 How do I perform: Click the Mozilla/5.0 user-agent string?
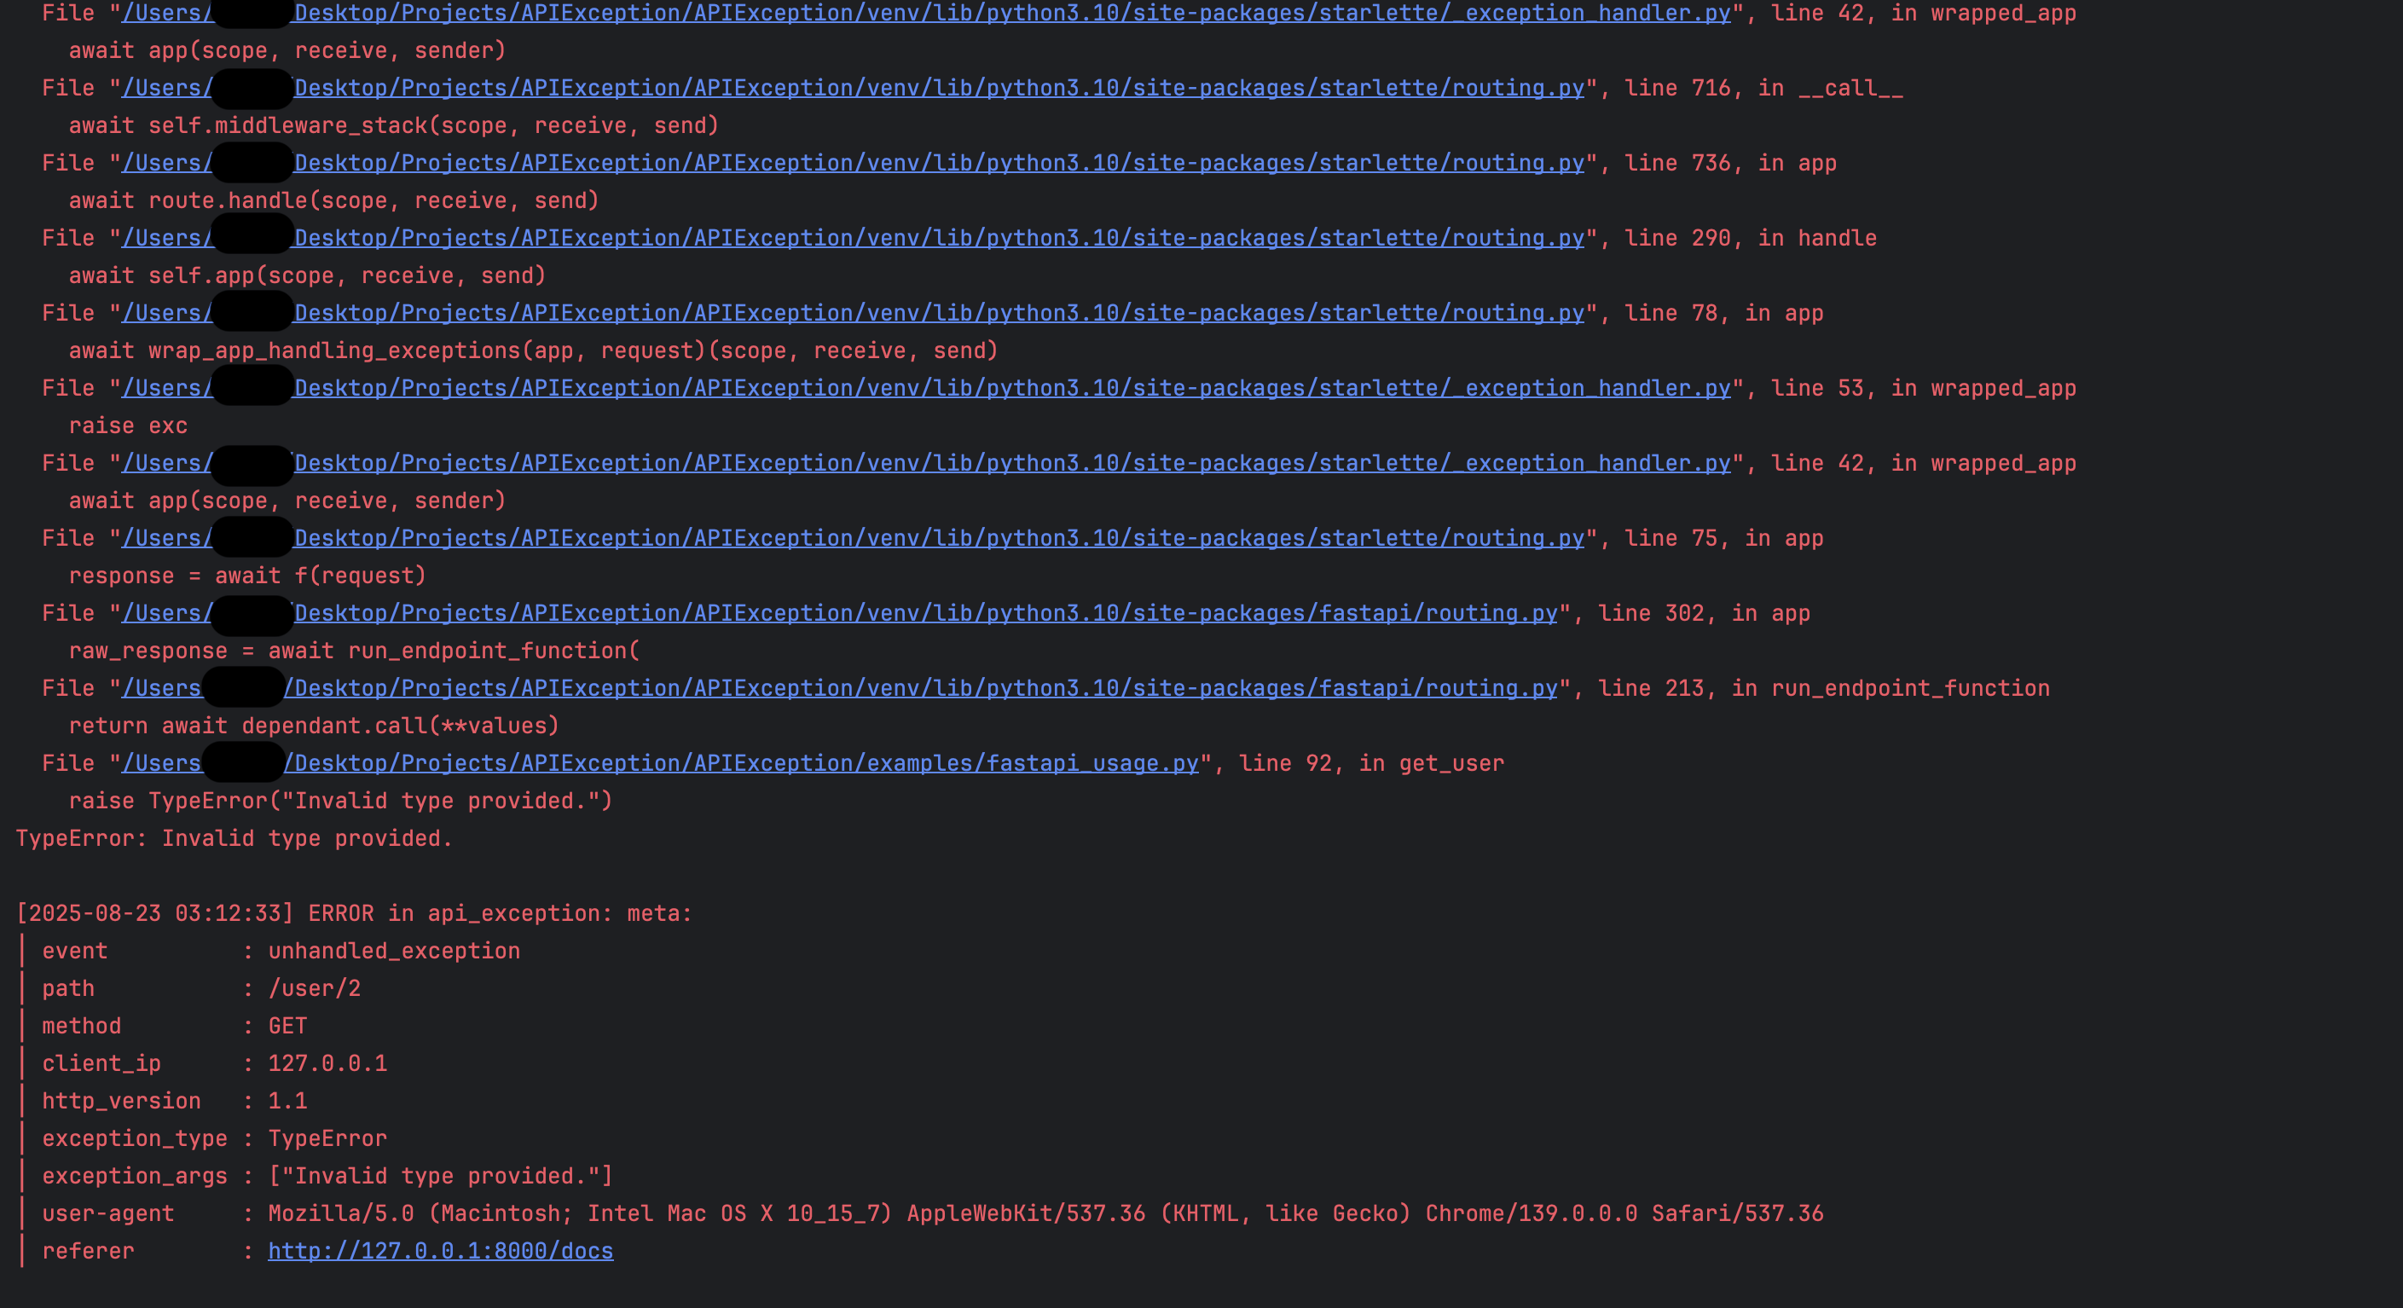coord(1045,1213)
